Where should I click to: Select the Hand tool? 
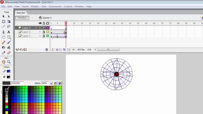(3, 62)
